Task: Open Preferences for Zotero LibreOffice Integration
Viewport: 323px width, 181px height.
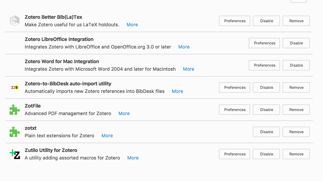Action: pyautogui.click(x=264, y=43)
